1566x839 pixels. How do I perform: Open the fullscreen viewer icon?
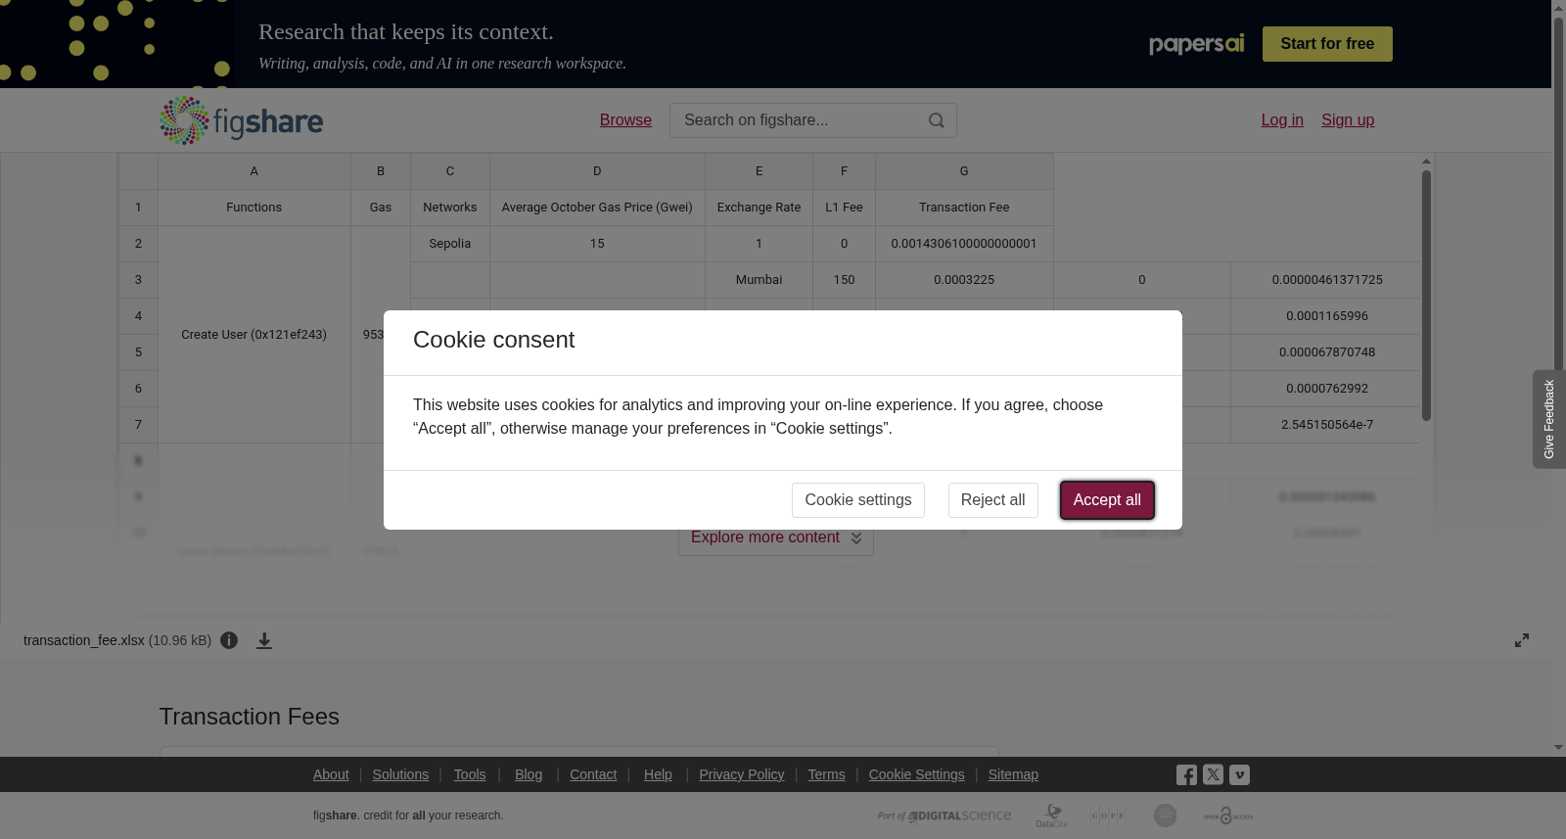1522,640
